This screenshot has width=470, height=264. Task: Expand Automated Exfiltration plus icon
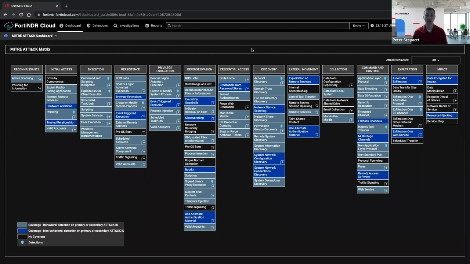coord(420,82)
